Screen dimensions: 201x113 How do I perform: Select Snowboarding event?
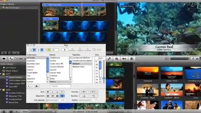[15, 99]
